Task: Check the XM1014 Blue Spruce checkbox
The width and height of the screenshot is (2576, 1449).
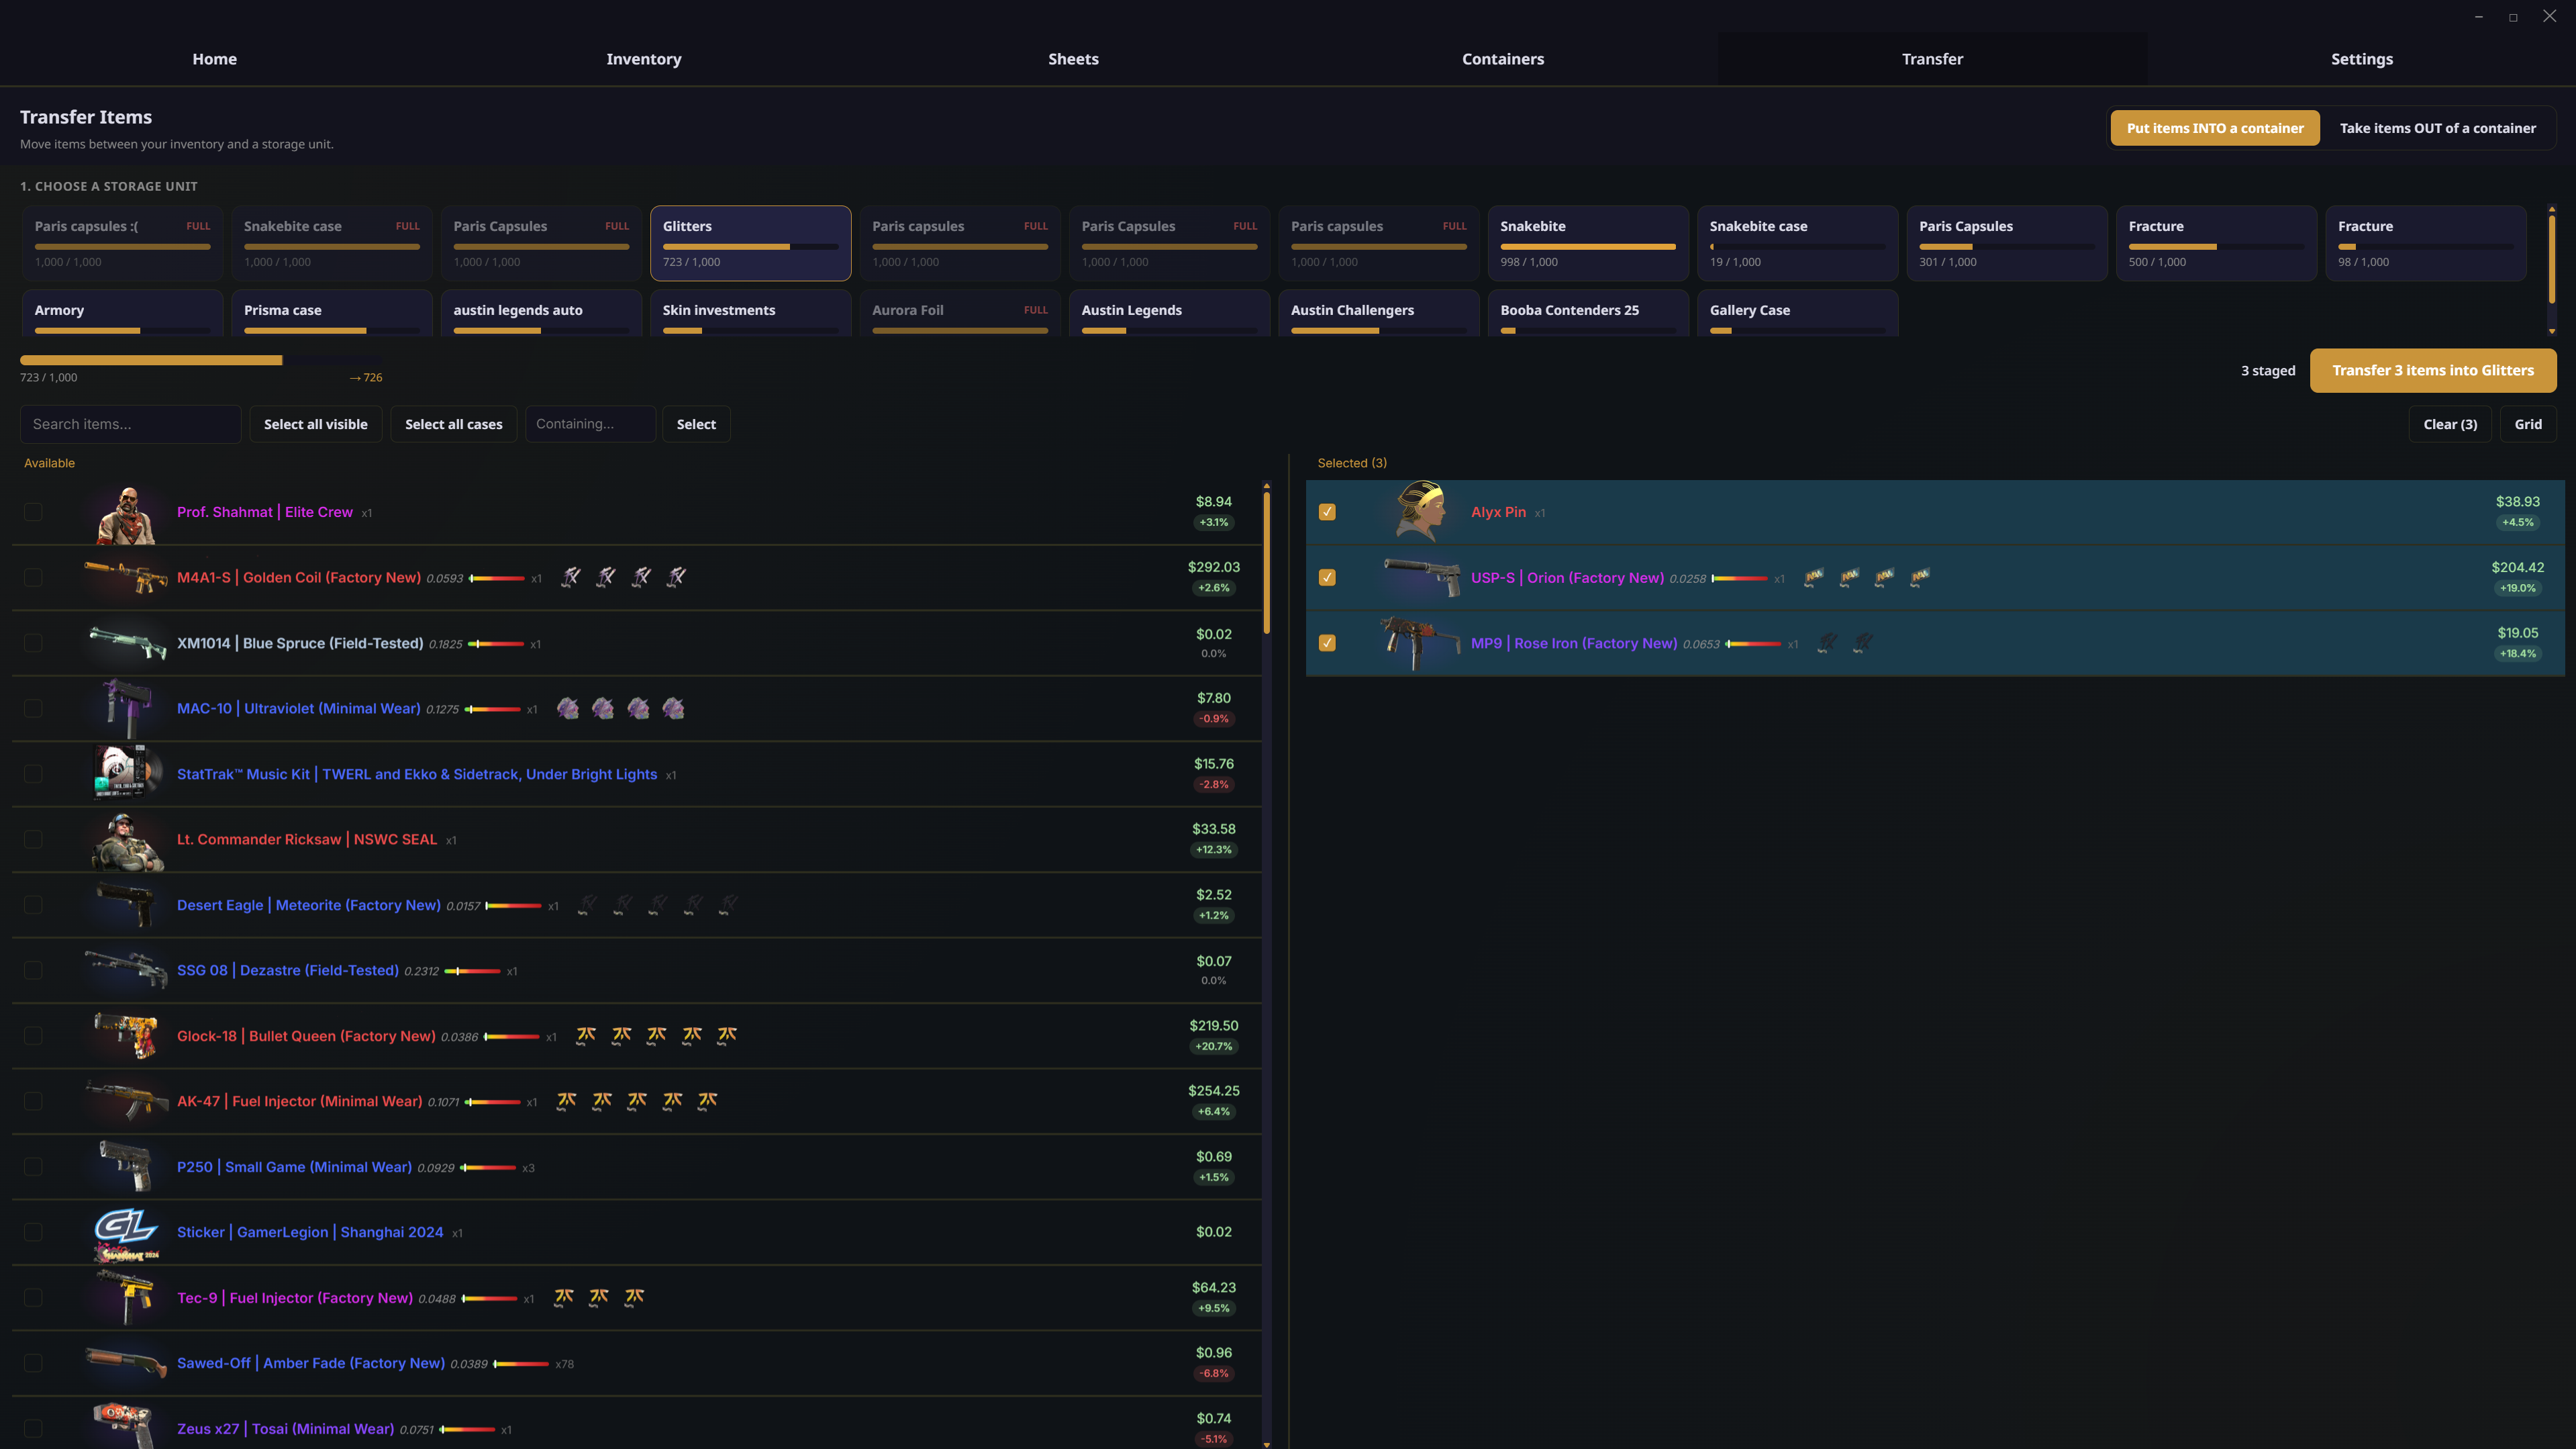Action: coord(33,643)
